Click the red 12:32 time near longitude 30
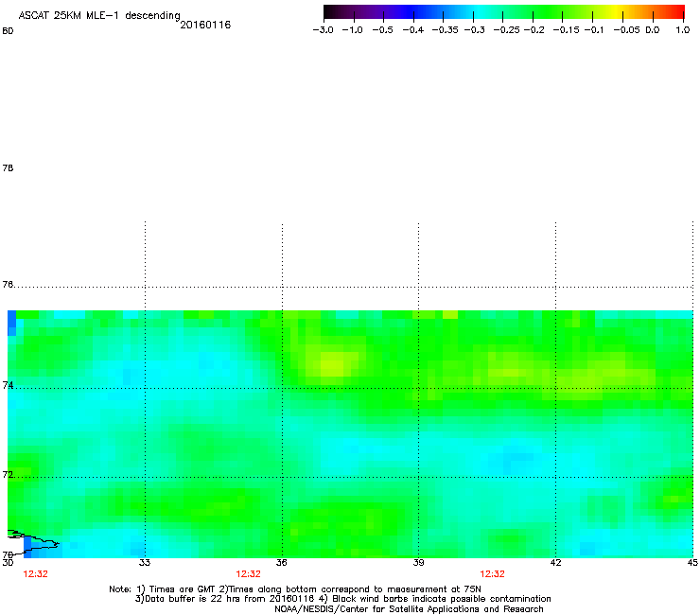The height and width of the screenshot is (615, 700). tap(35, 574)
